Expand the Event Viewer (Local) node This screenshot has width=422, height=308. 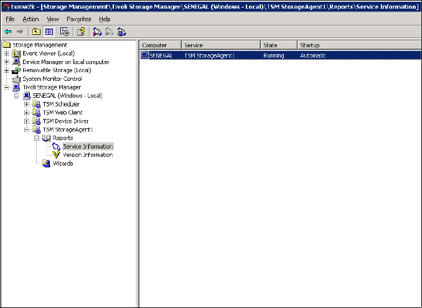[x=6, y=54]
